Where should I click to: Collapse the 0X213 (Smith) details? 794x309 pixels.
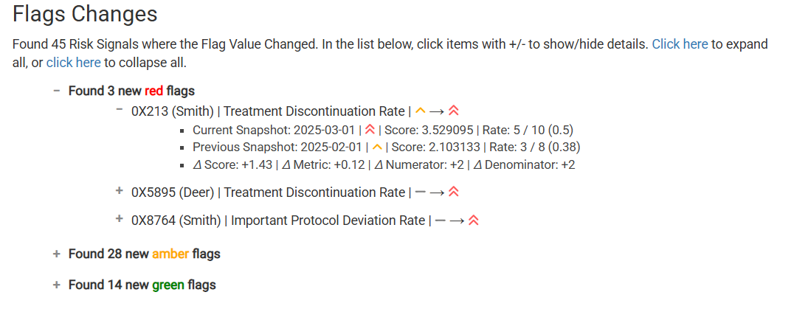point(120,108)
